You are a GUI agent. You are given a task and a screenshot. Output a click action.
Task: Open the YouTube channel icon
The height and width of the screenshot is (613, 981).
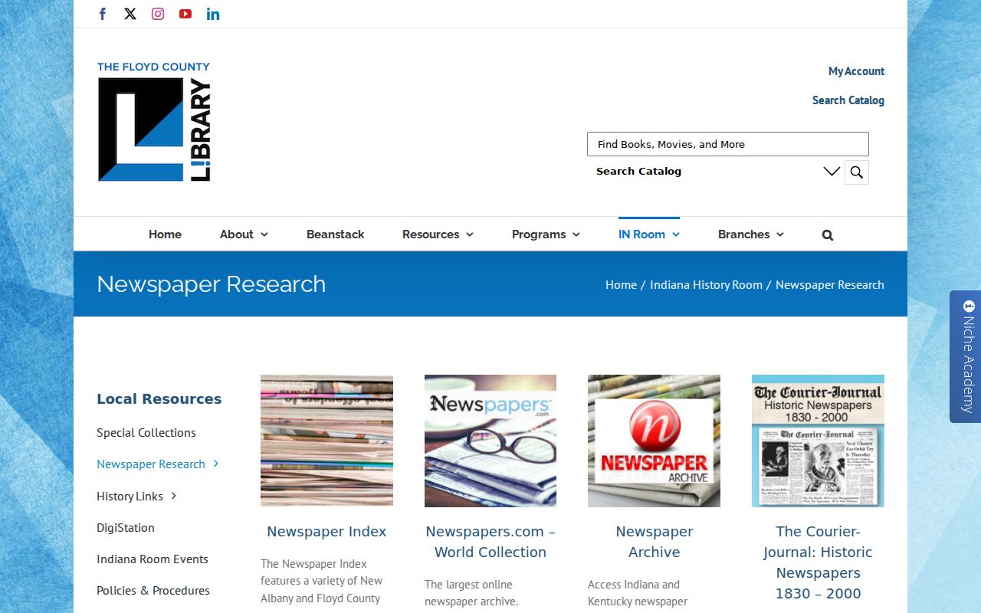coord(185,14)
